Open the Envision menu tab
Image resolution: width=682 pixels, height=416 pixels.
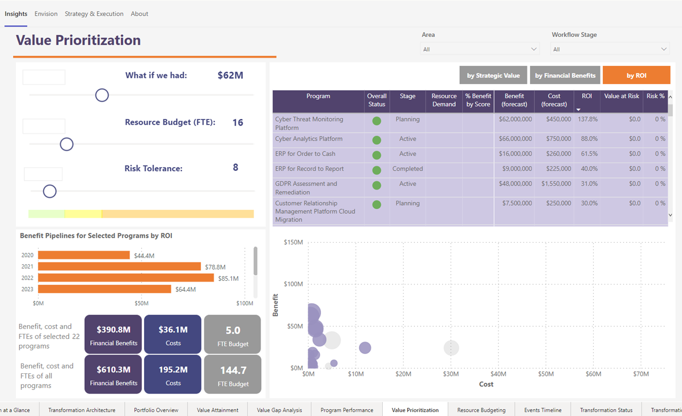(46, 14)
